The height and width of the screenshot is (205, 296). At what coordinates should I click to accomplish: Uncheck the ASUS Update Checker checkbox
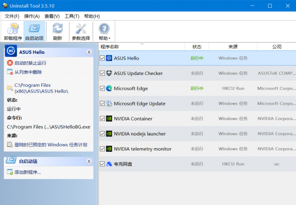click(102, 73)
